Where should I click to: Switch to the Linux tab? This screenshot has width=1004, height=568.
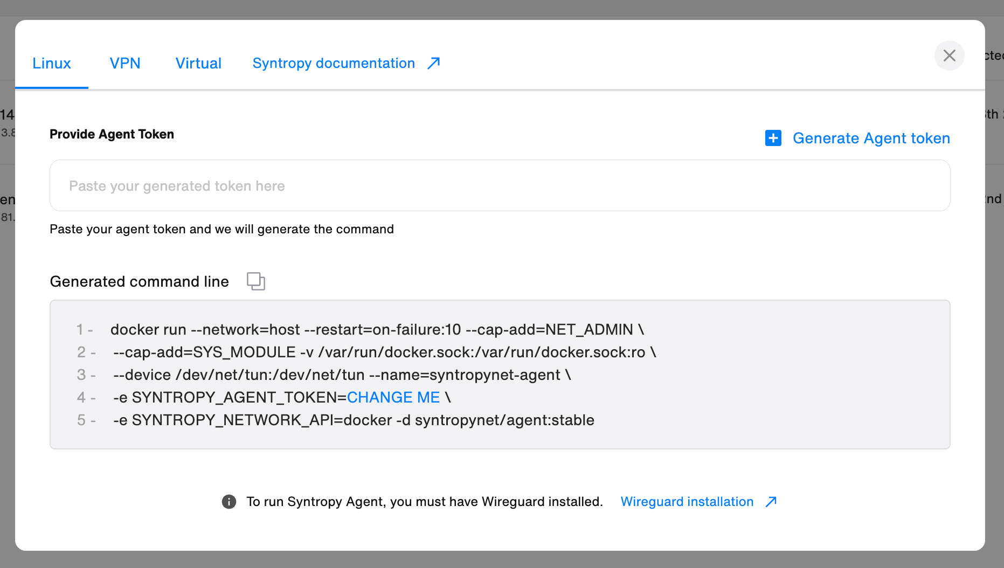click(52, 64)
